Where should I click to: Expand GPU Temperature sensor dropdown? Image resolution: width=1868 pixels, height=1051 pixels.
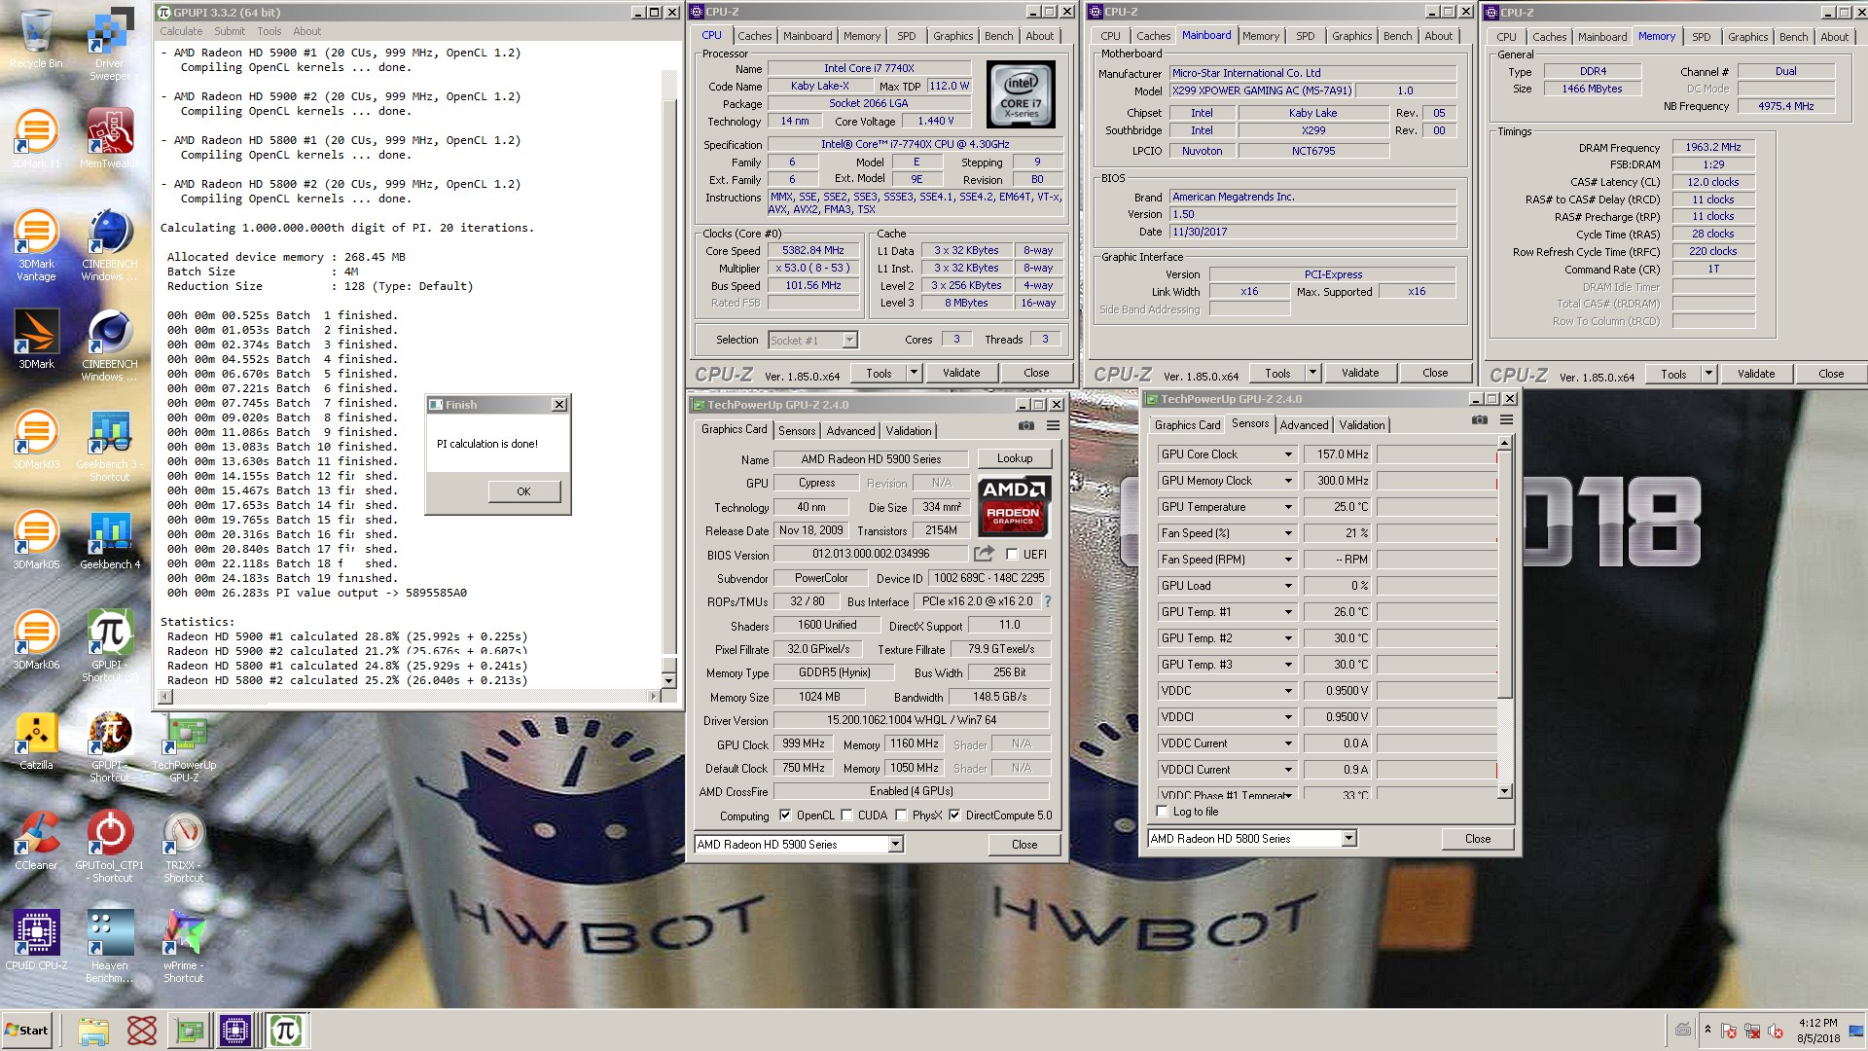click(1288, 507)
